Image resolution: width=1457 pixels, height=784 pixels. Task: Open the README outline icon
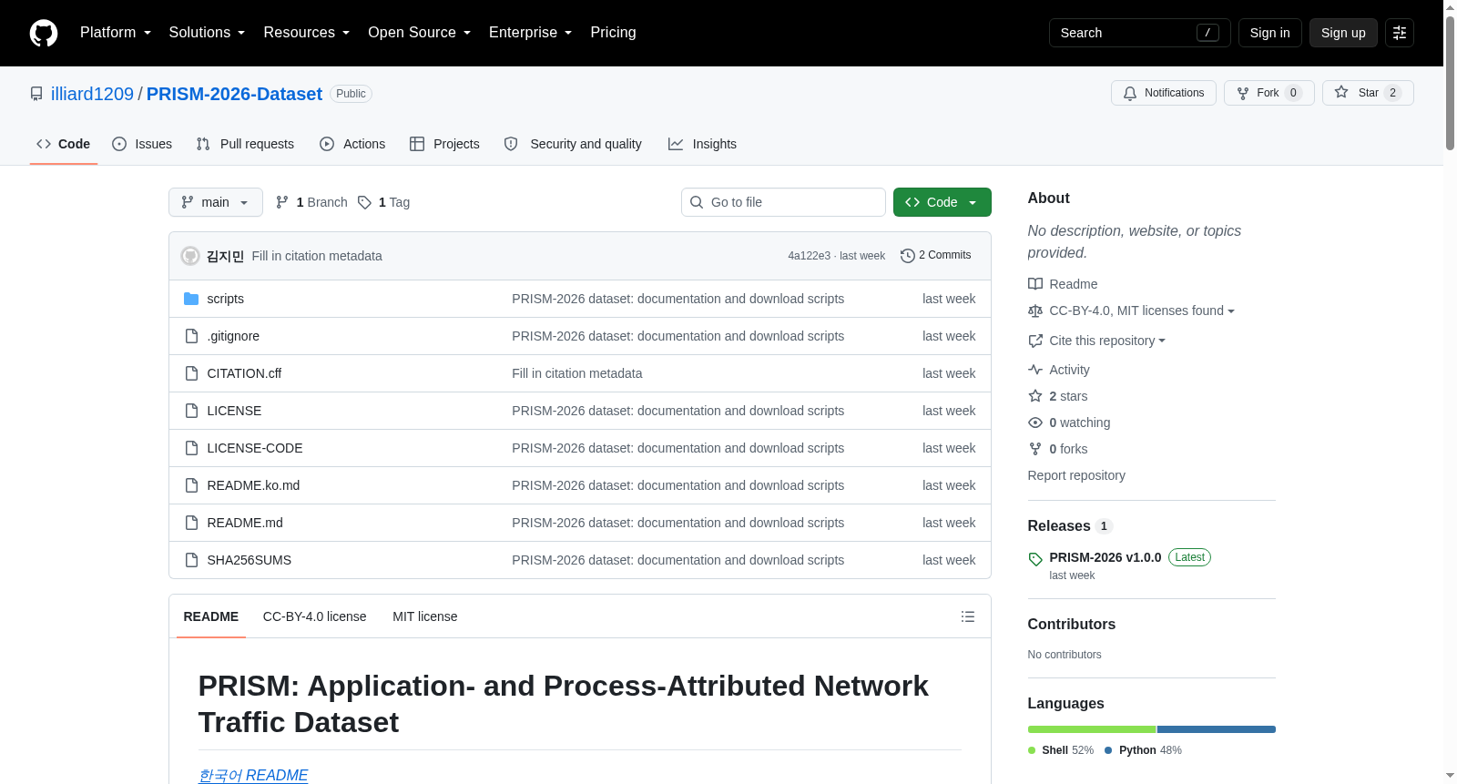(968, 616)
